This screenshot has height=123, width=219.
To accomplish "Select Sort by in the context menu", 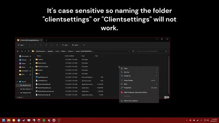I will click(139, 72).
